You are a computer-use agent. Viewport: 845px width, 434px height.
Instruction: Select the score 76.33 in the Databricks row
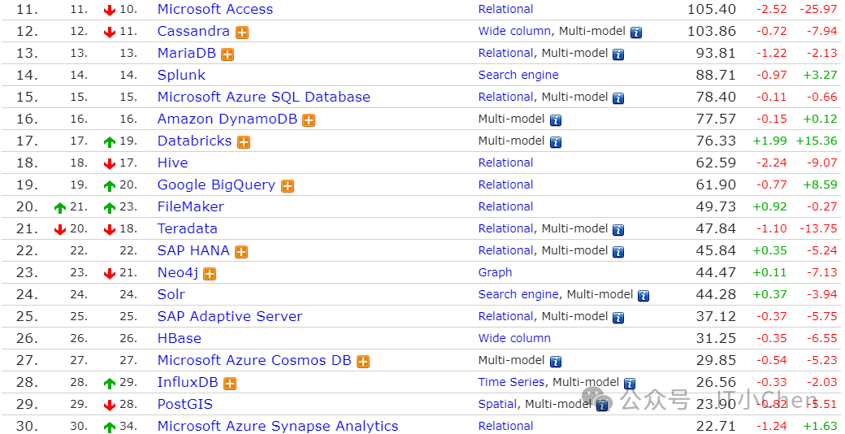[x=716, y=141]
